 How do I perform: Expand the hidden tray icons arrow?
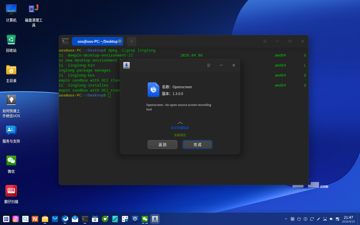pos(286,219)
